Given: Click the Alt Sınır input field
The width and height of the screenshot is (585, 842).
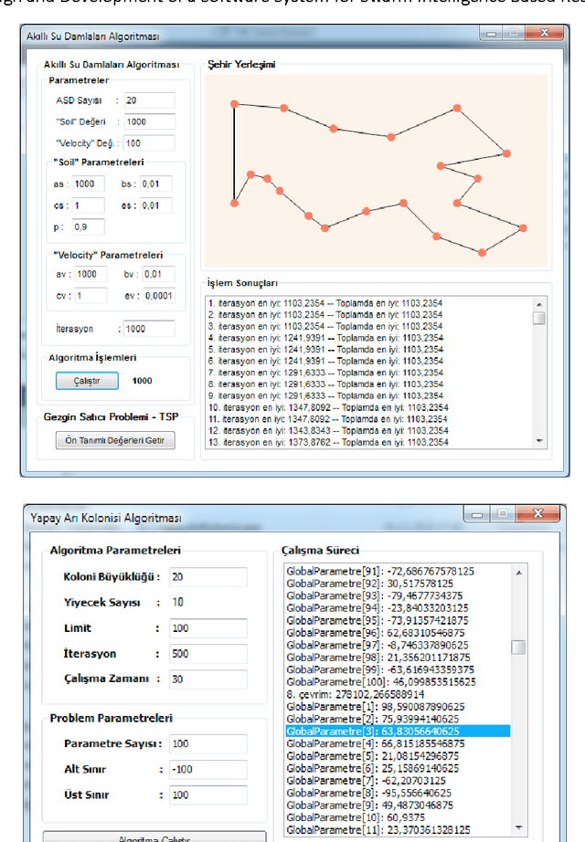Looking at the screenshot, I should point(208,770).
